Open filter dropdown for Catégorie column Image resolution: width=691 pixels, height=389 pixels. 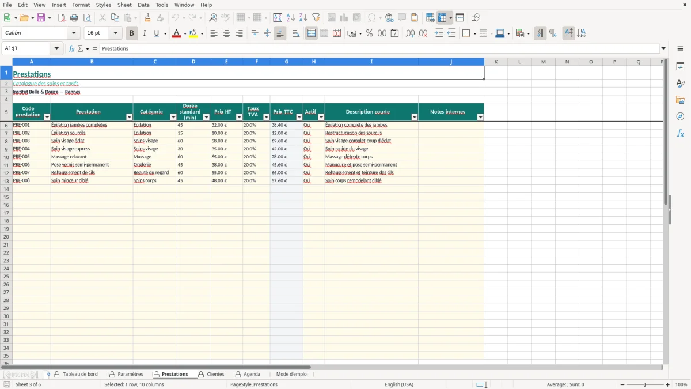(173, 117)
